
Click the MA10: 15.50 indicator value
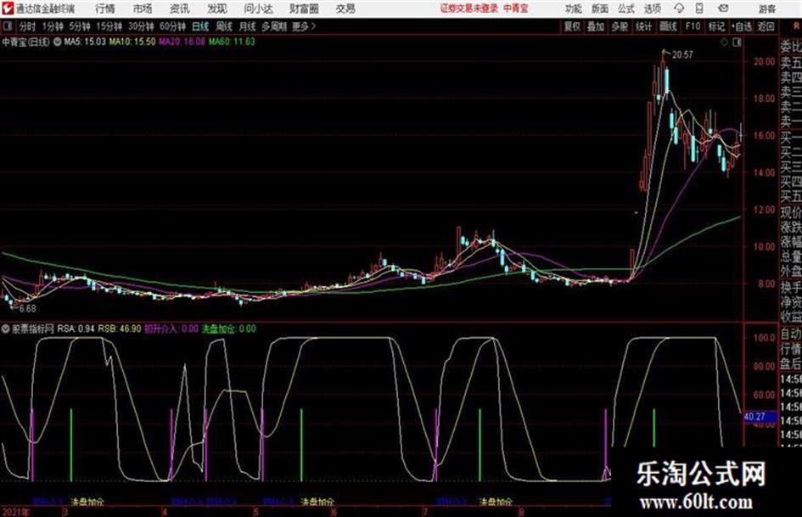point(132,42)
